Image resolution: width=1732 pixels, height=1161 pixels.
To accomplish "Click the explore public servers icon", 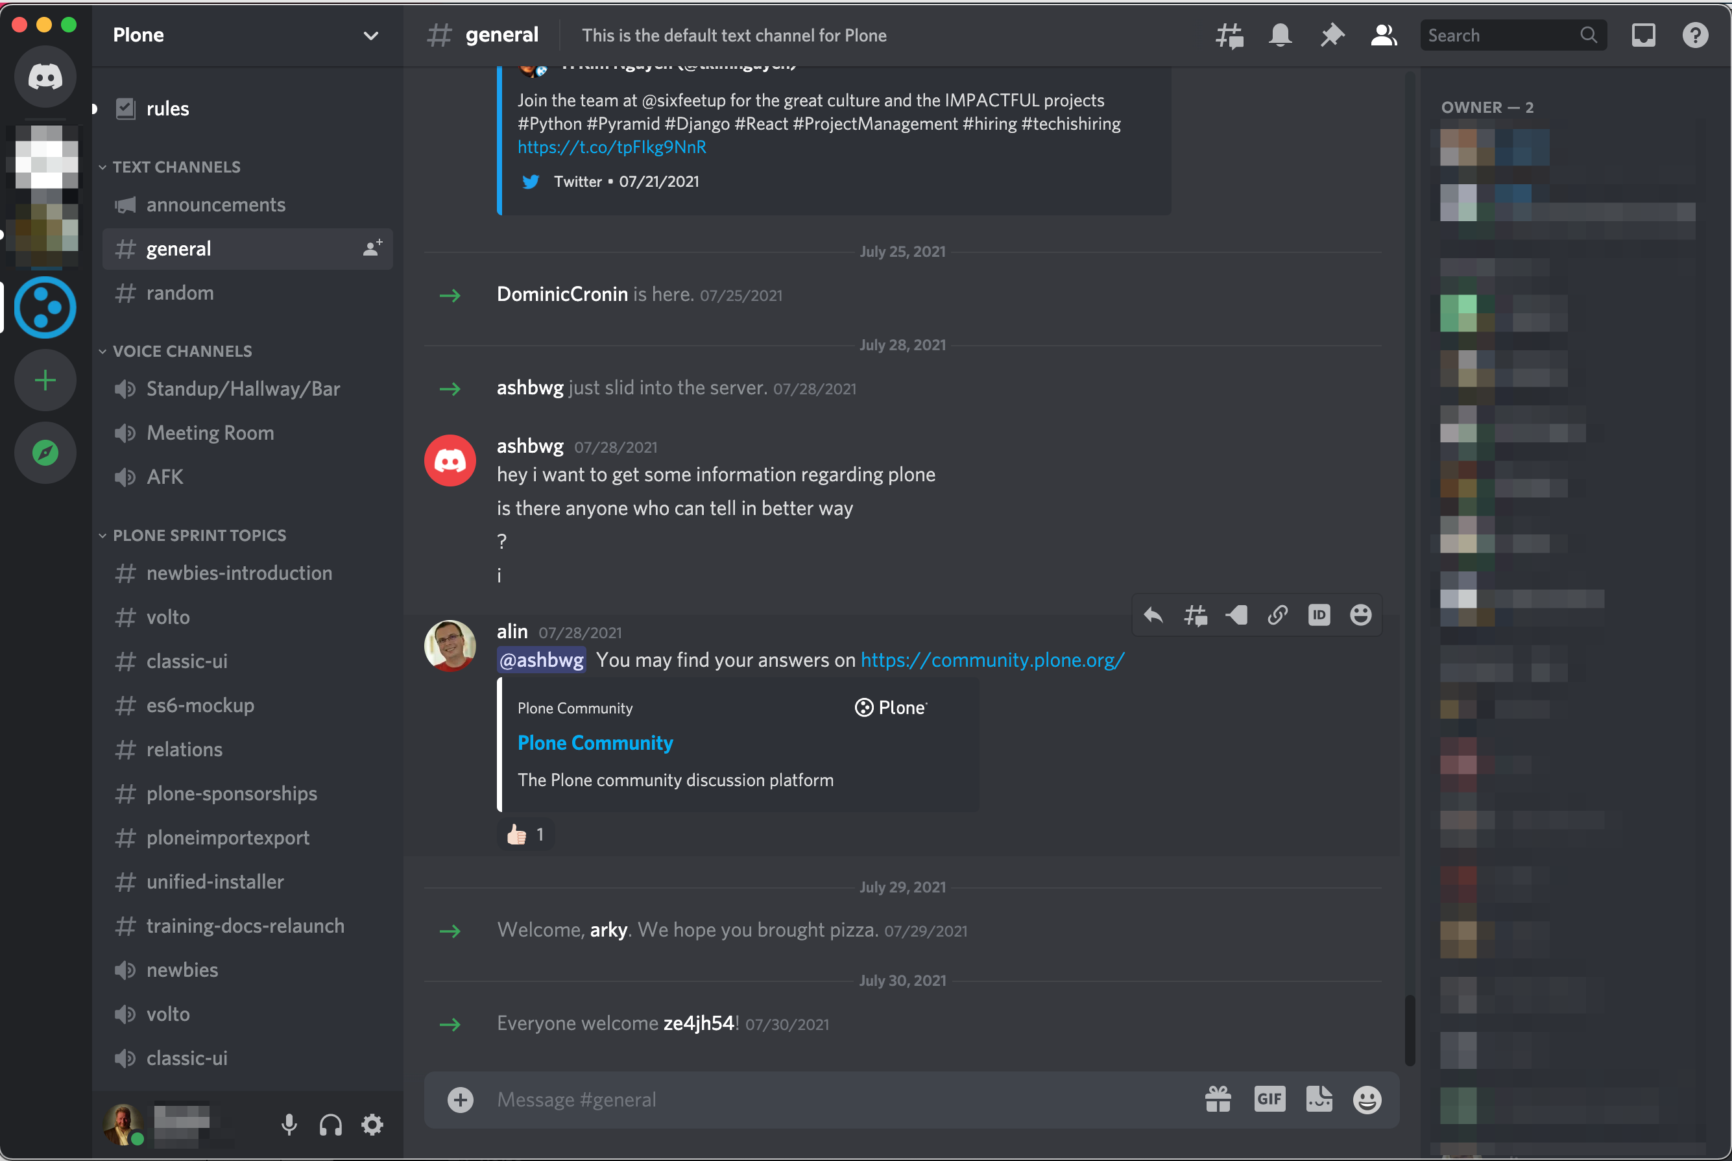I will (45, 452).
